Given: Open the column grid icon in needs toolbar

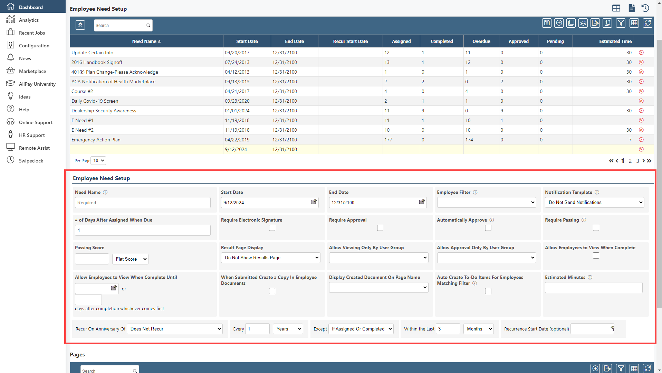Looking at the screenshot, I should click(x=634, y=23).
